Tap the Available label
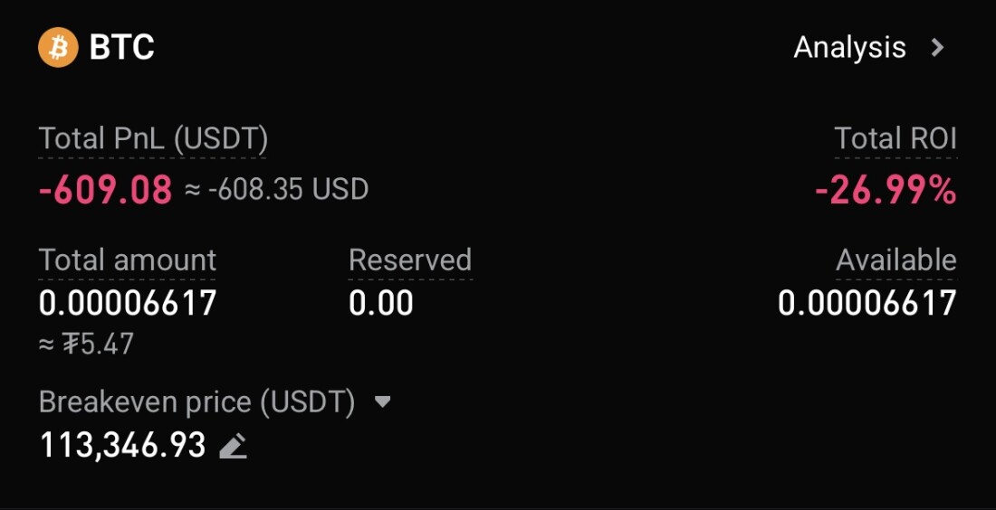996x510 pixels. (895, 260)
